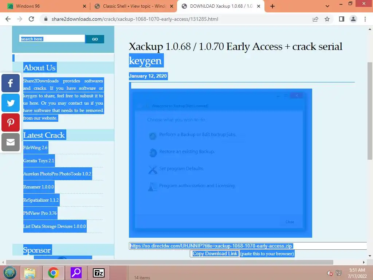Open the share this page icon
The width and height of the screenshot is (373, 280).
[315, 19]
